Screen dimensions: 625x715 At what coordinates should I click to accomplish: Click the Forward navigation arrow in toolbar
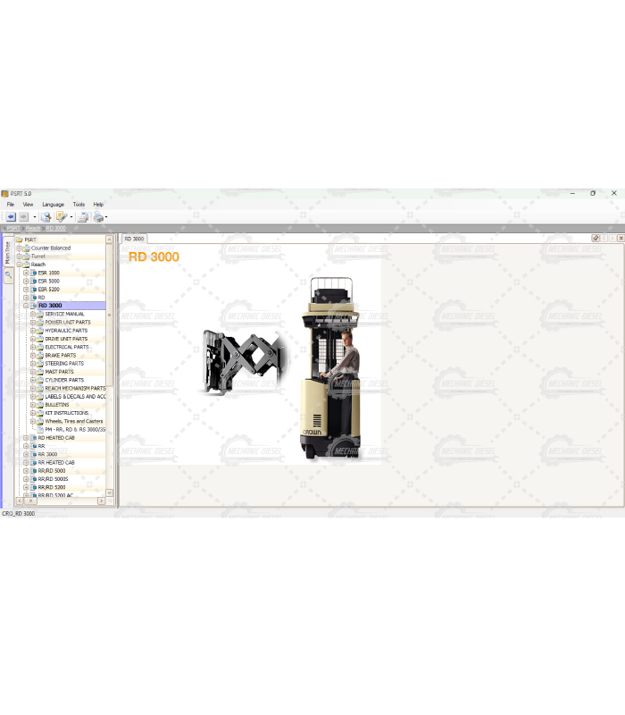tap(24, 217)
